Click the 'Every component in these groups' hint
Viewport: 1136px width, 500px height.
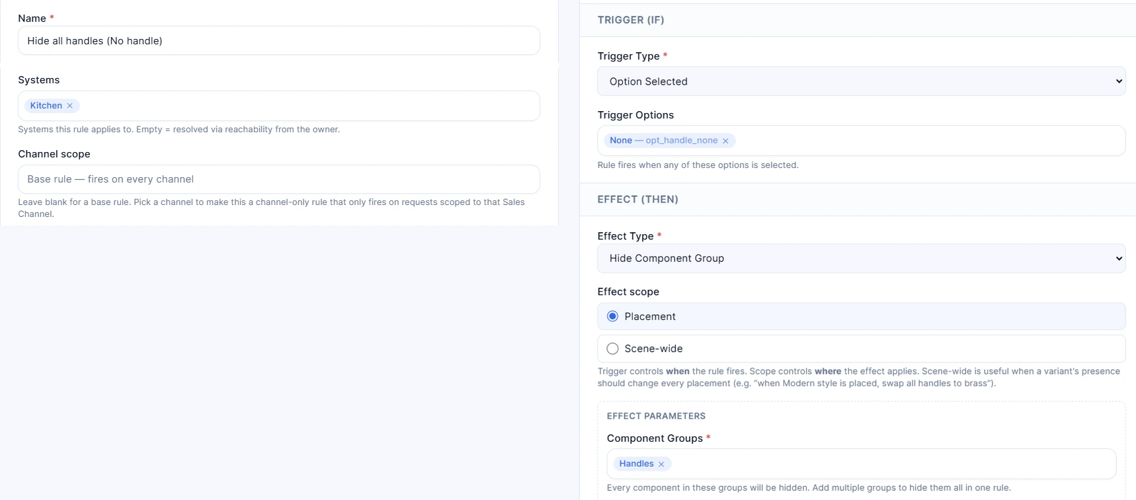point(809,488)
